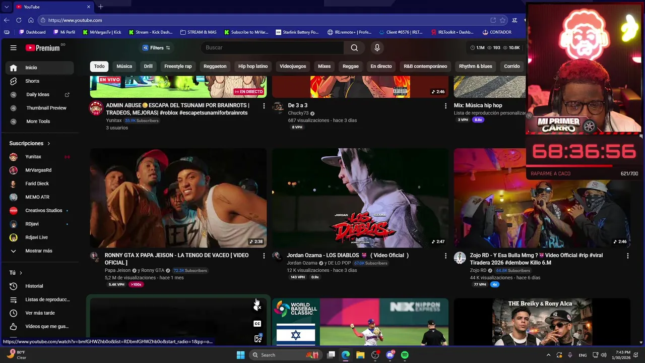Open MrVargasRd subscription channel

40,170
